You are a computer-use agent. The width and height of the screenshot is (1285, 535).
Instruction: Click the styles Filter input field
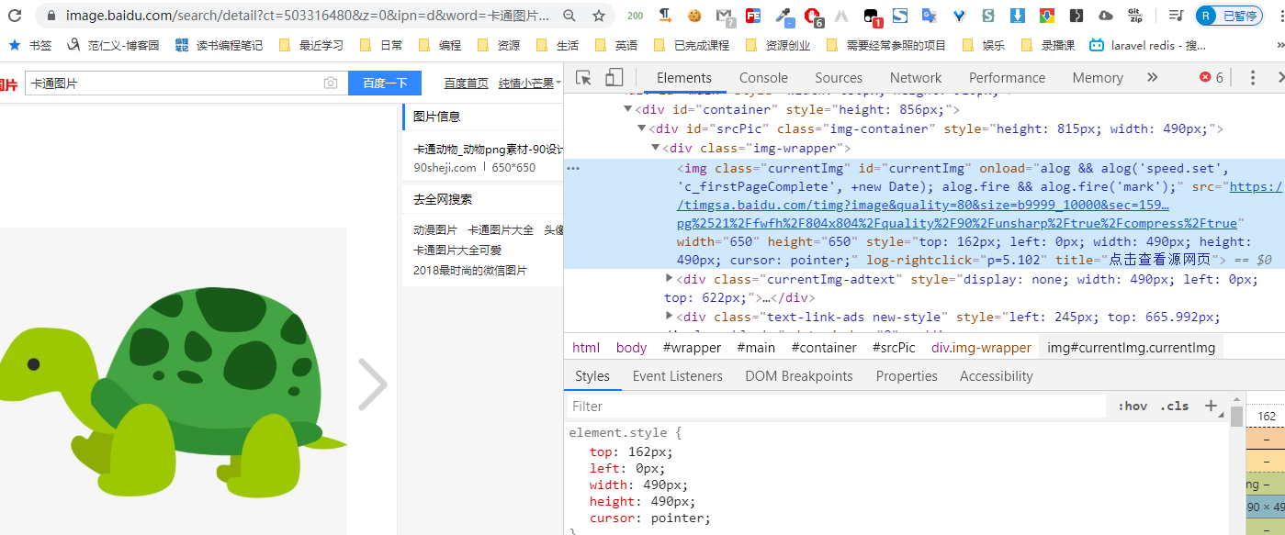(836, 407)
